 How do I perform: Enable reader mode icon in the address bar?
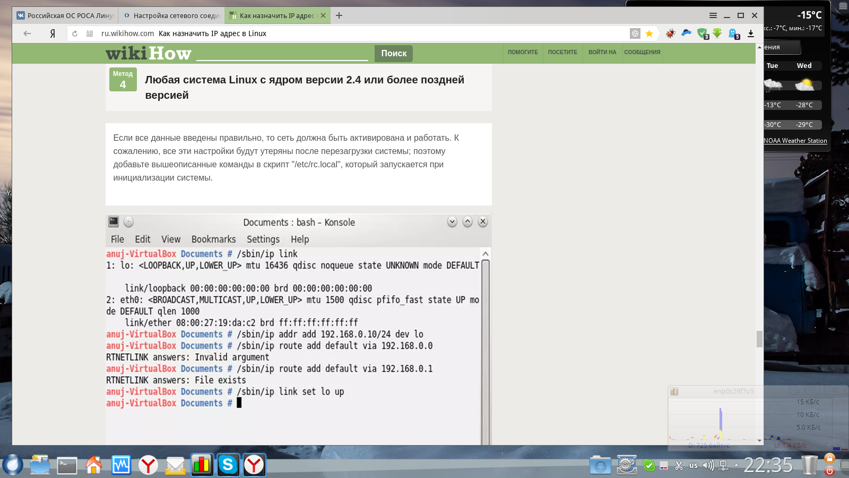[90, 33]
